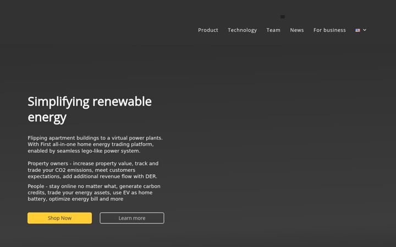
Task: Go to the Technology page
Action: coord(242,30)
